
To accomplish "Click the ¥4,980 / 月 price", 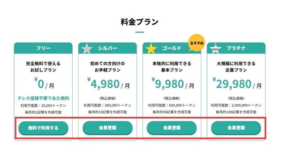I will point(109,84).
